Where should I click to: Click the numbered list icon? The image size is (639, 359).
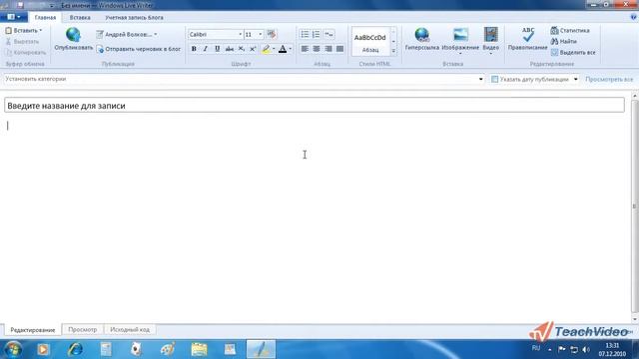(317, 35)
